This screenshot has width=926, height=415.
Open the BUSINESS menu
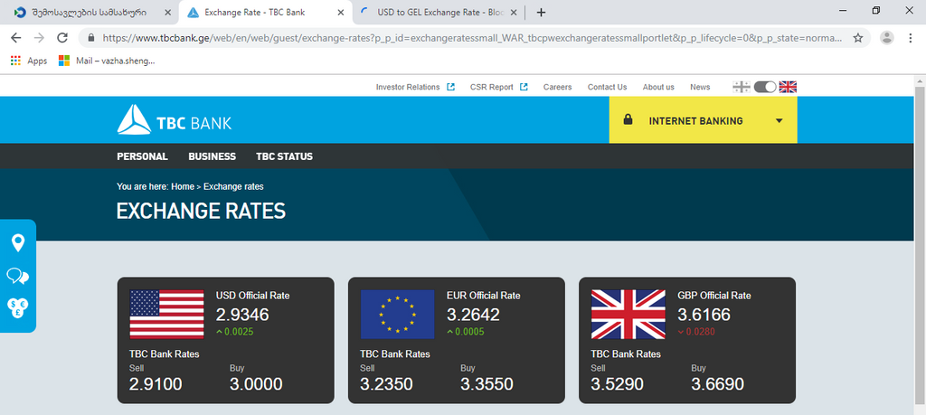(212, 156)
